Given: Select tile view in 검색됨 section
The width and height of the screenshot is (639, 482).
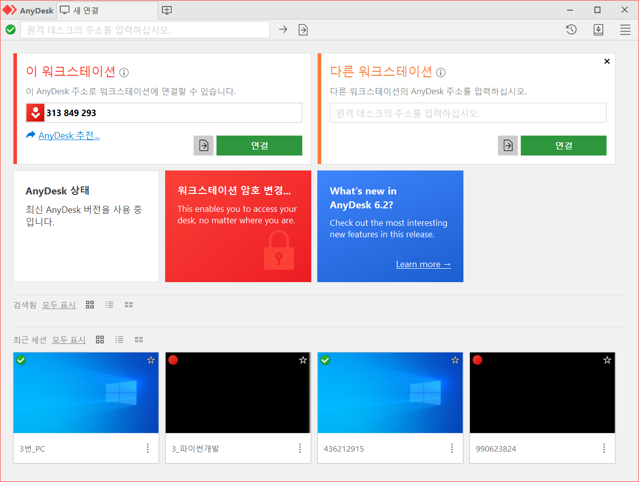Looking at the screenshot, I should click(90, 305).
